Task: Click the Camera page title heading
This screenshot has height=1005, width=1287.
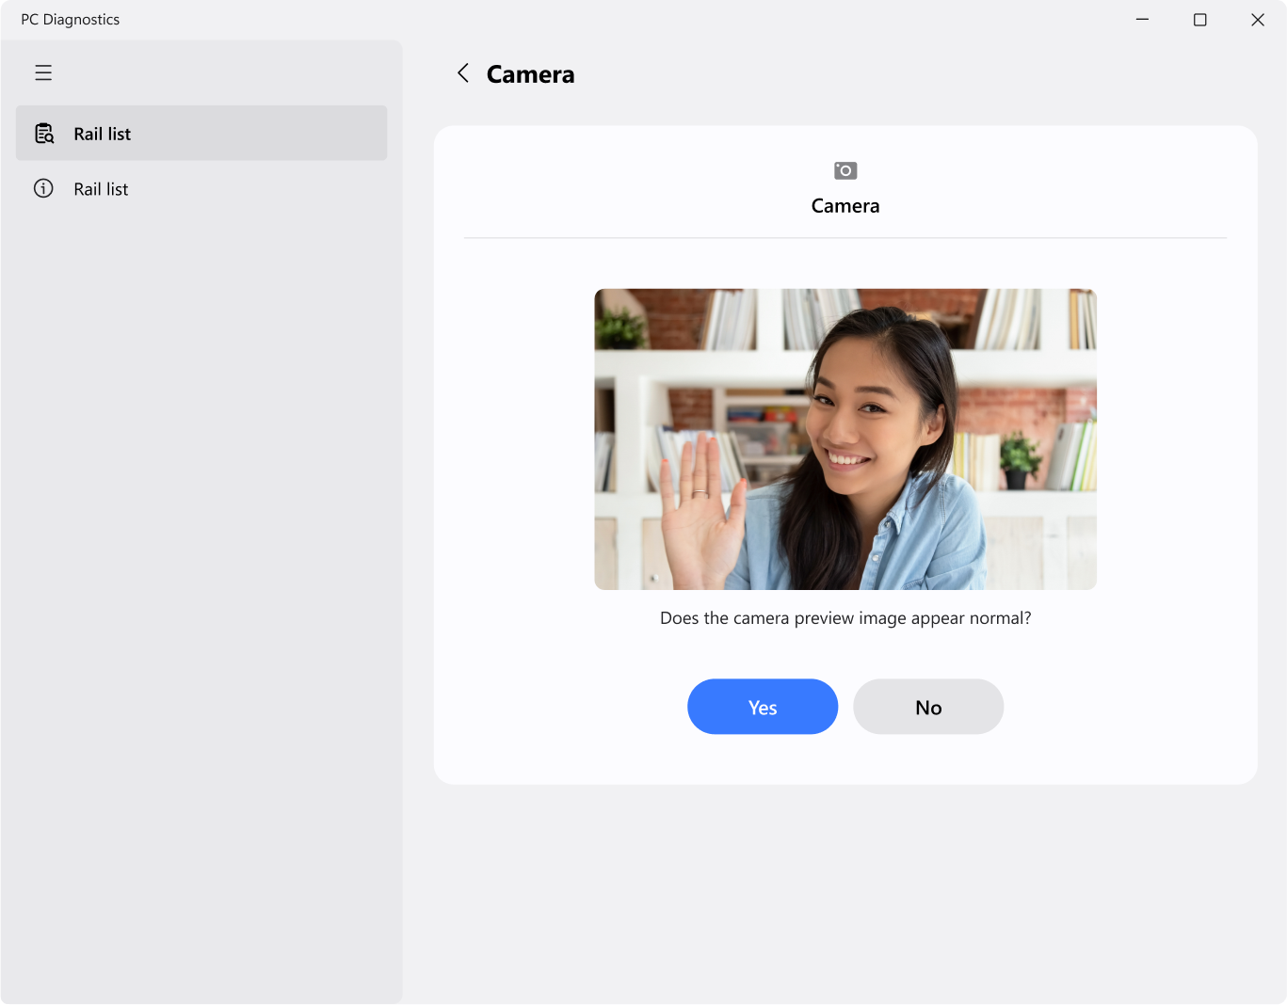Action: pos(530,74)
